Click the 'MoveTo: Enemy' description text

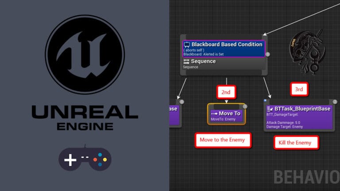click(x=223, y=119)
